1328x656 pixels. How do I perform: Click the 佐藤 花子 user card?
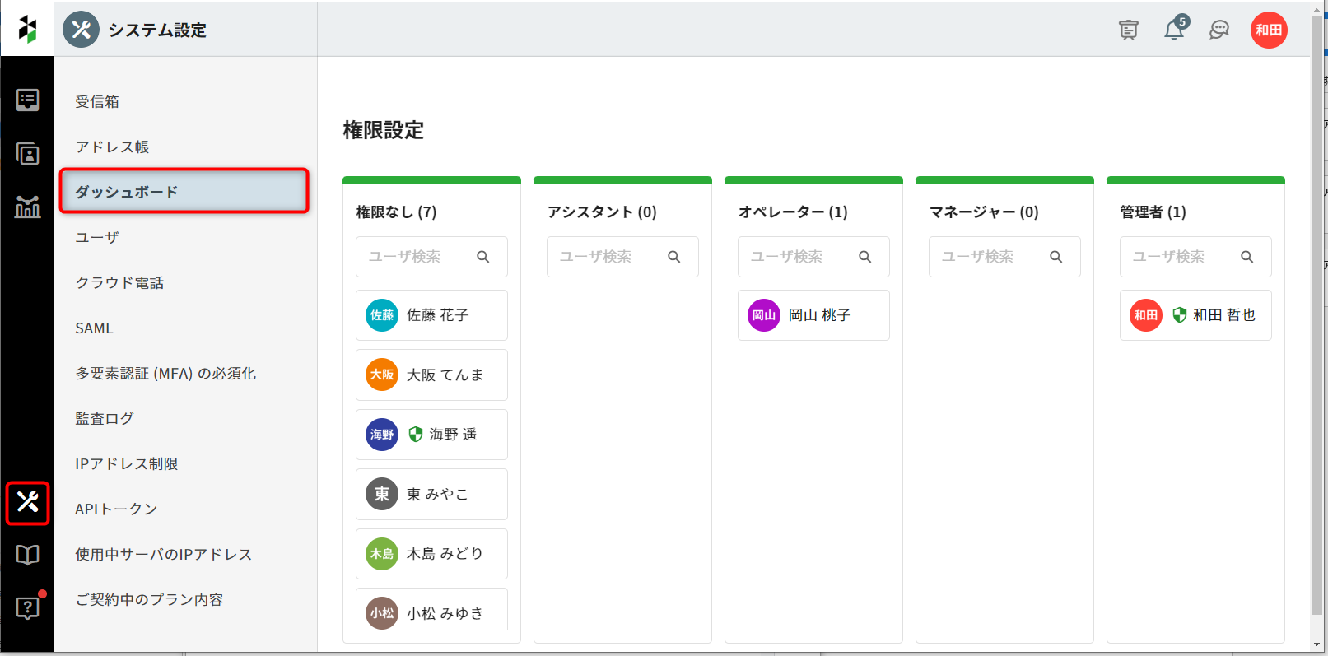point(431,315)
